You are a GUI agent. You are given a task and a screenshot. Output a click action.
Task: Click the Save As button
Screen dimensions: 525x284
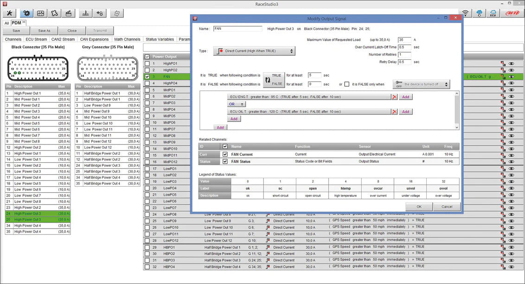(44, 31)
